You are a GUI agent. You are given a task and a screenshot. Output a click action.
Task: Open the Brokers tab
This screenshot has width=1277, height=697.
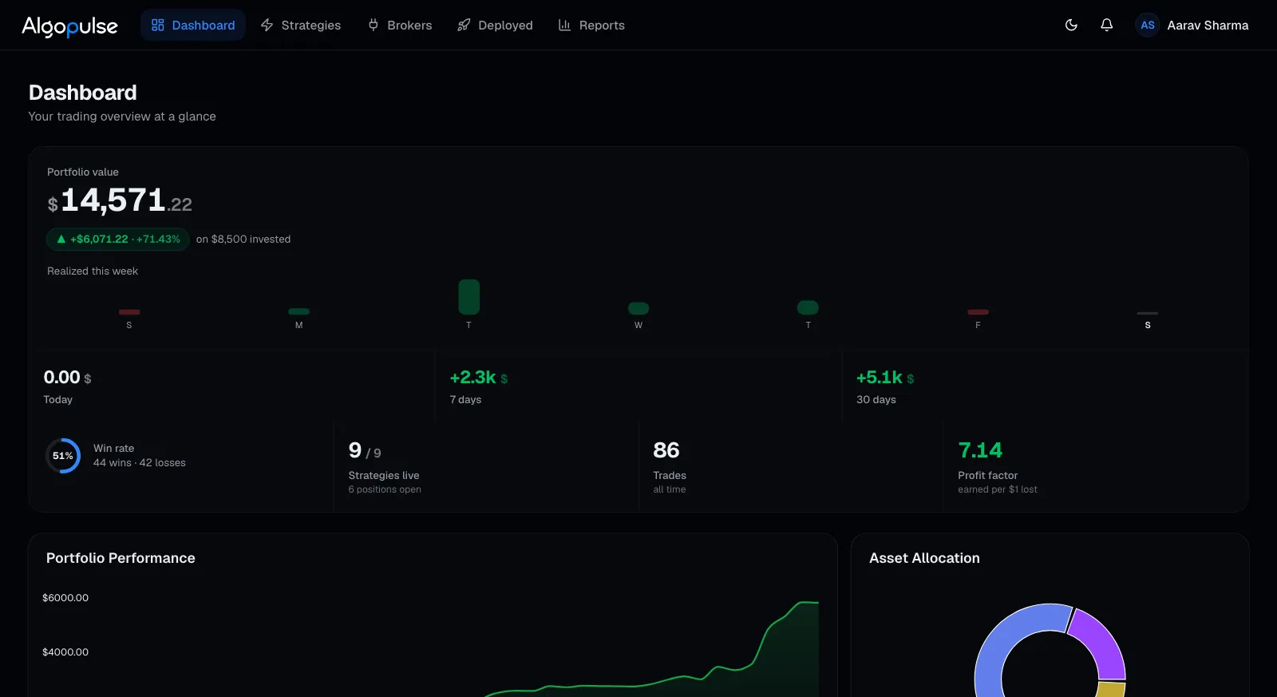[x=400, y=25]
